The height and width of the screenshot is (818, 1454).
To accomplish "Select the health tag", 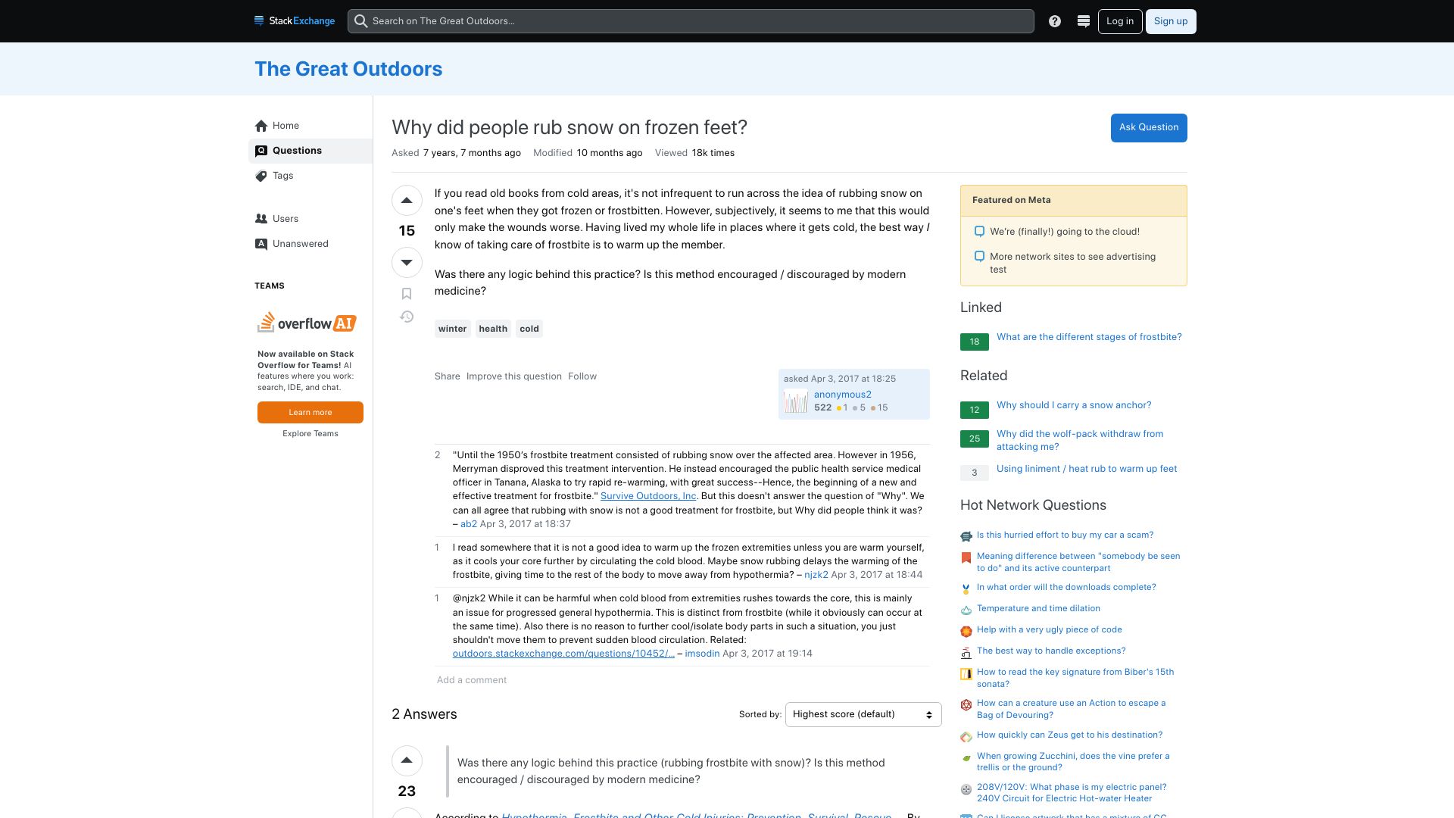I will [493, 329].
